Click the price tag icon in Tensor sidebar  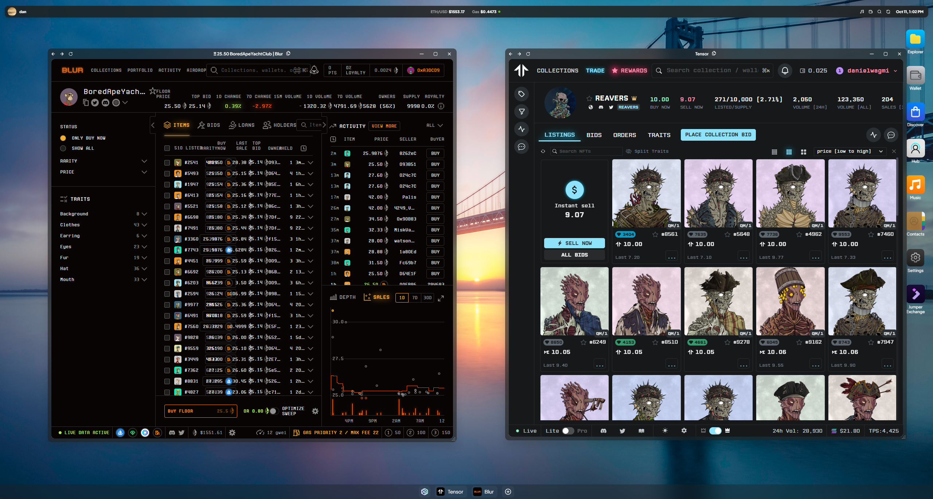(522, 94)
